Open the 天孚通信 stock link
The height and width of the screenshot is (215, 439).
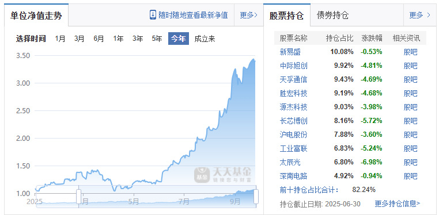[293, 79]
